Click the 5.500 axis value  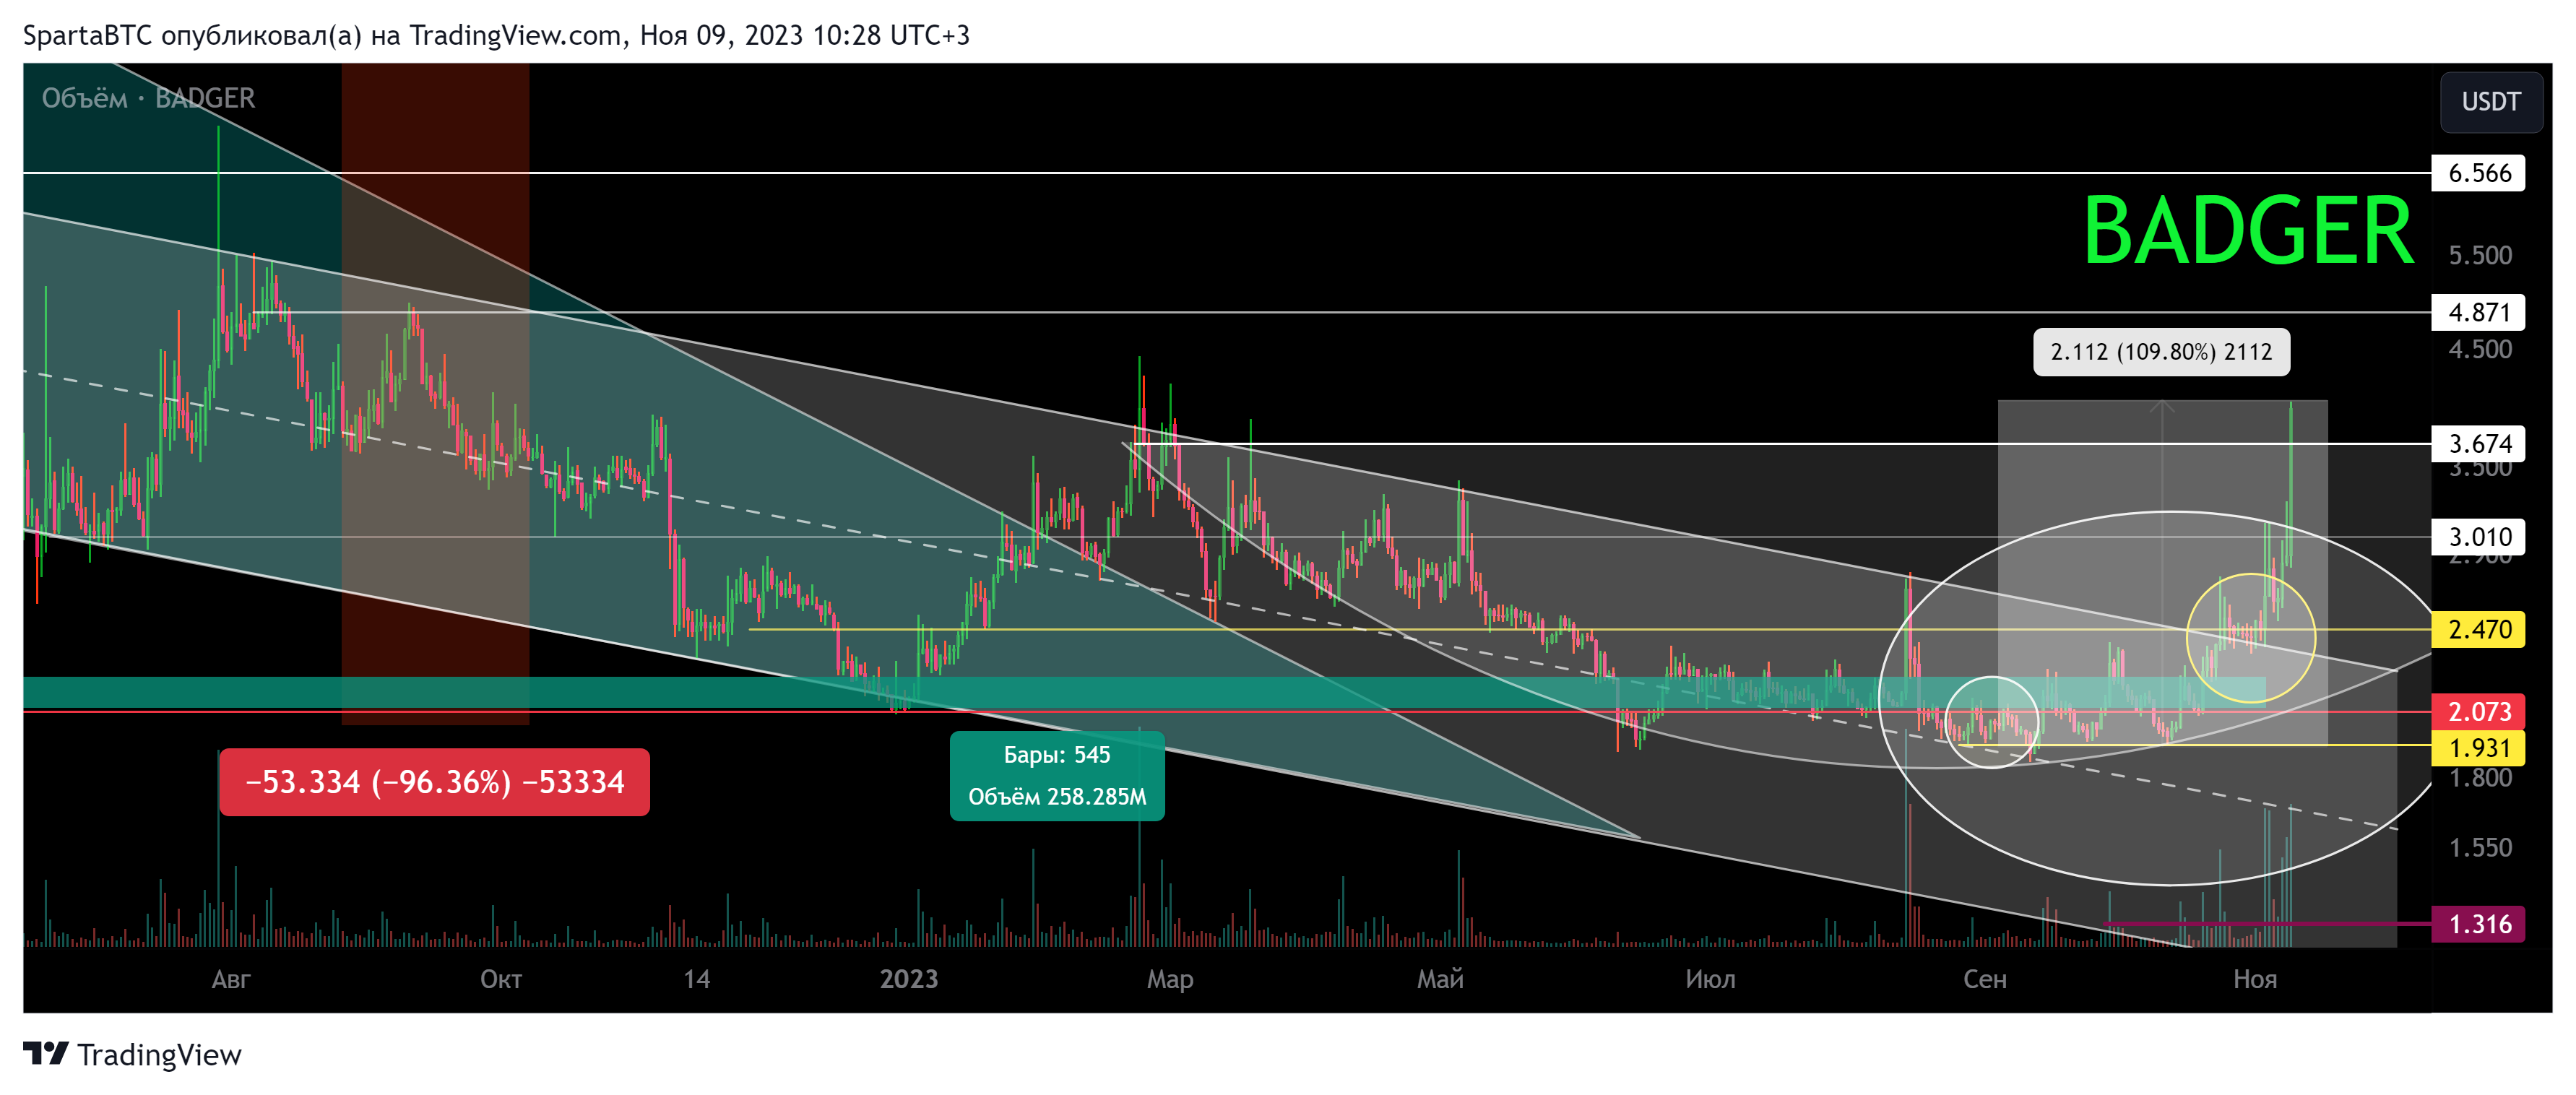click(2479, 255)
